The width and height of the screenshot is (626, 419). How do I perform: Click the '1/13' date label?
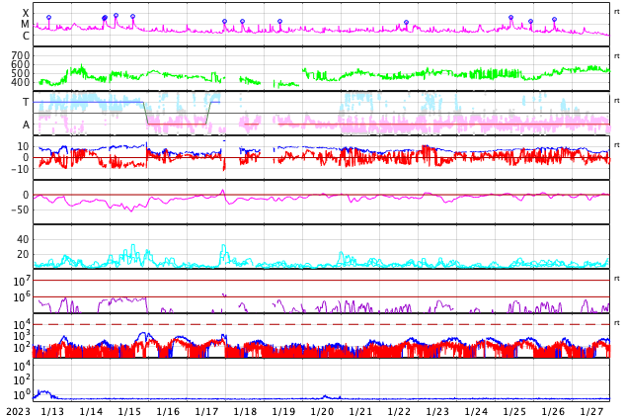[52, 412]
